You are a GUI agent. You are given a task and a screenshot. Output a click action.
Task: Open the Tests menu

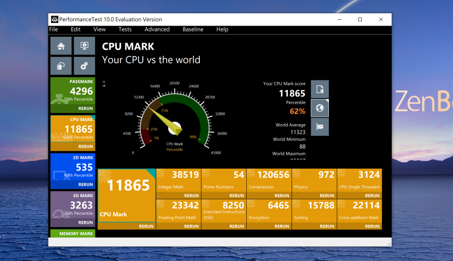tap(125, 29)
